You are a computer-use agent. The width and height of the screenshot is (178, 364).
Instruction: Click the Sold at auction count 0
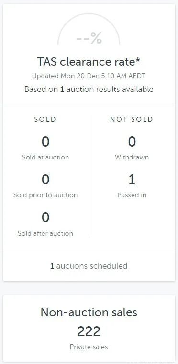45,142
